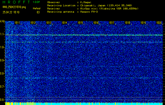Click the AirSpy mini receiver text
This screenshot has width=165, height=105.
pyautogui.click(x=109, y=9)
